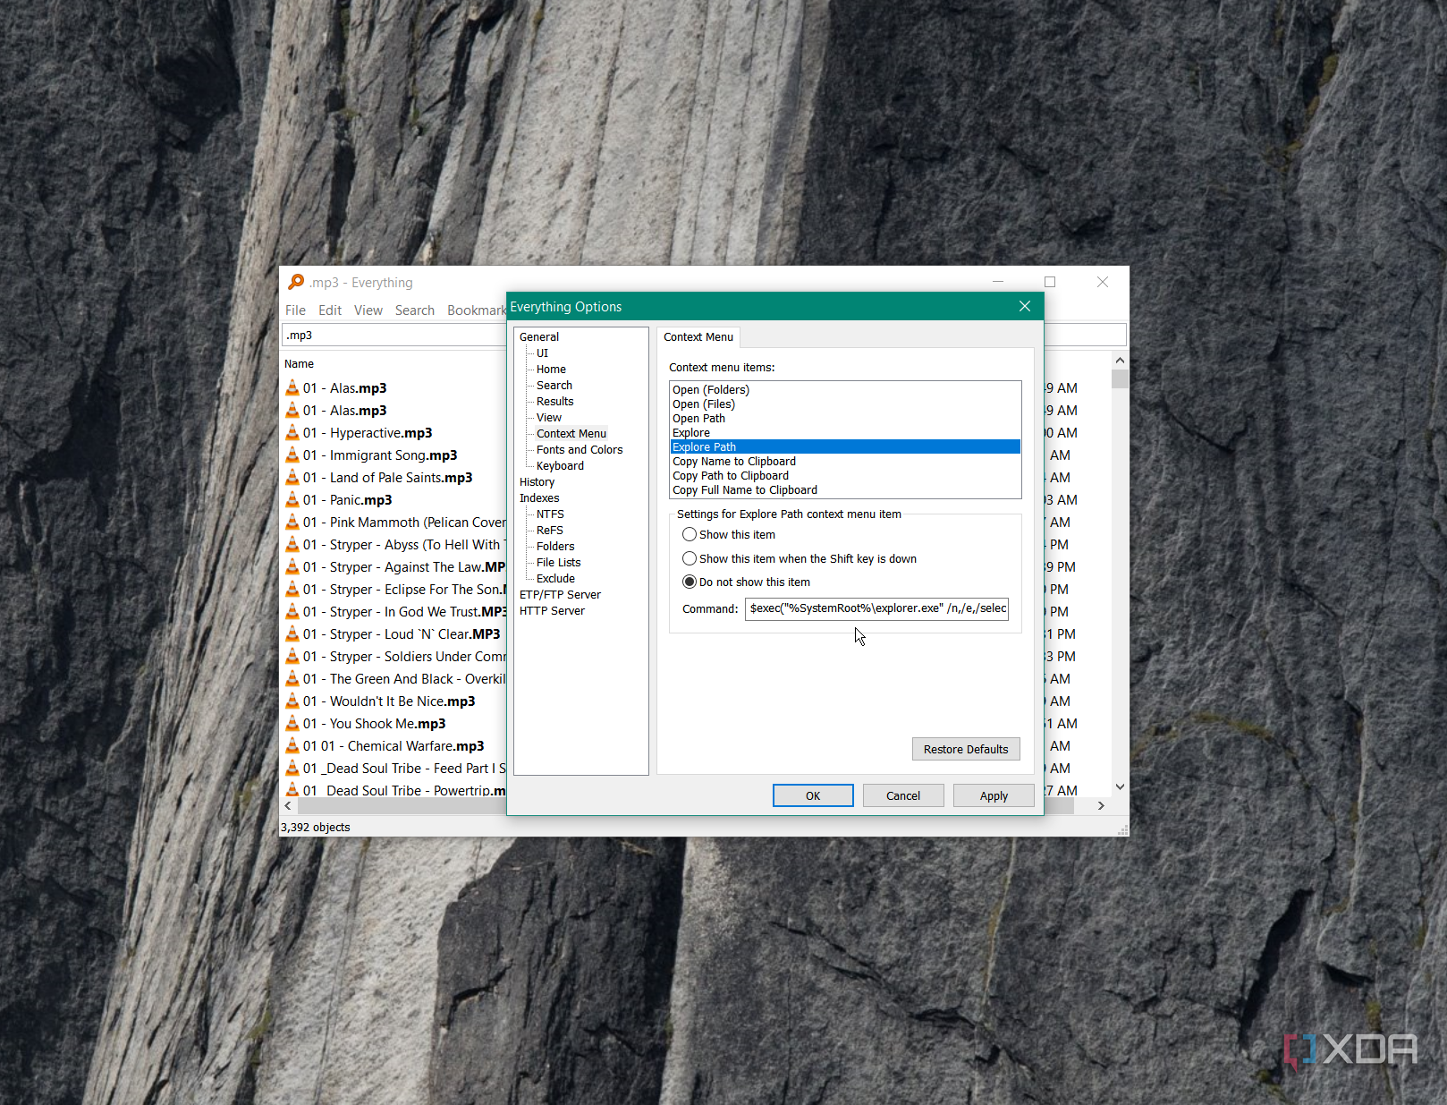Select the 'Show this item' radio button
The width and height of the screenshot is (1447, 1105).
(x=690, y=534)
